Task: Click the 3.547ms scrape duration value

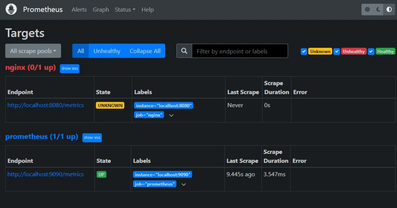Action: (x=274, y=174)
